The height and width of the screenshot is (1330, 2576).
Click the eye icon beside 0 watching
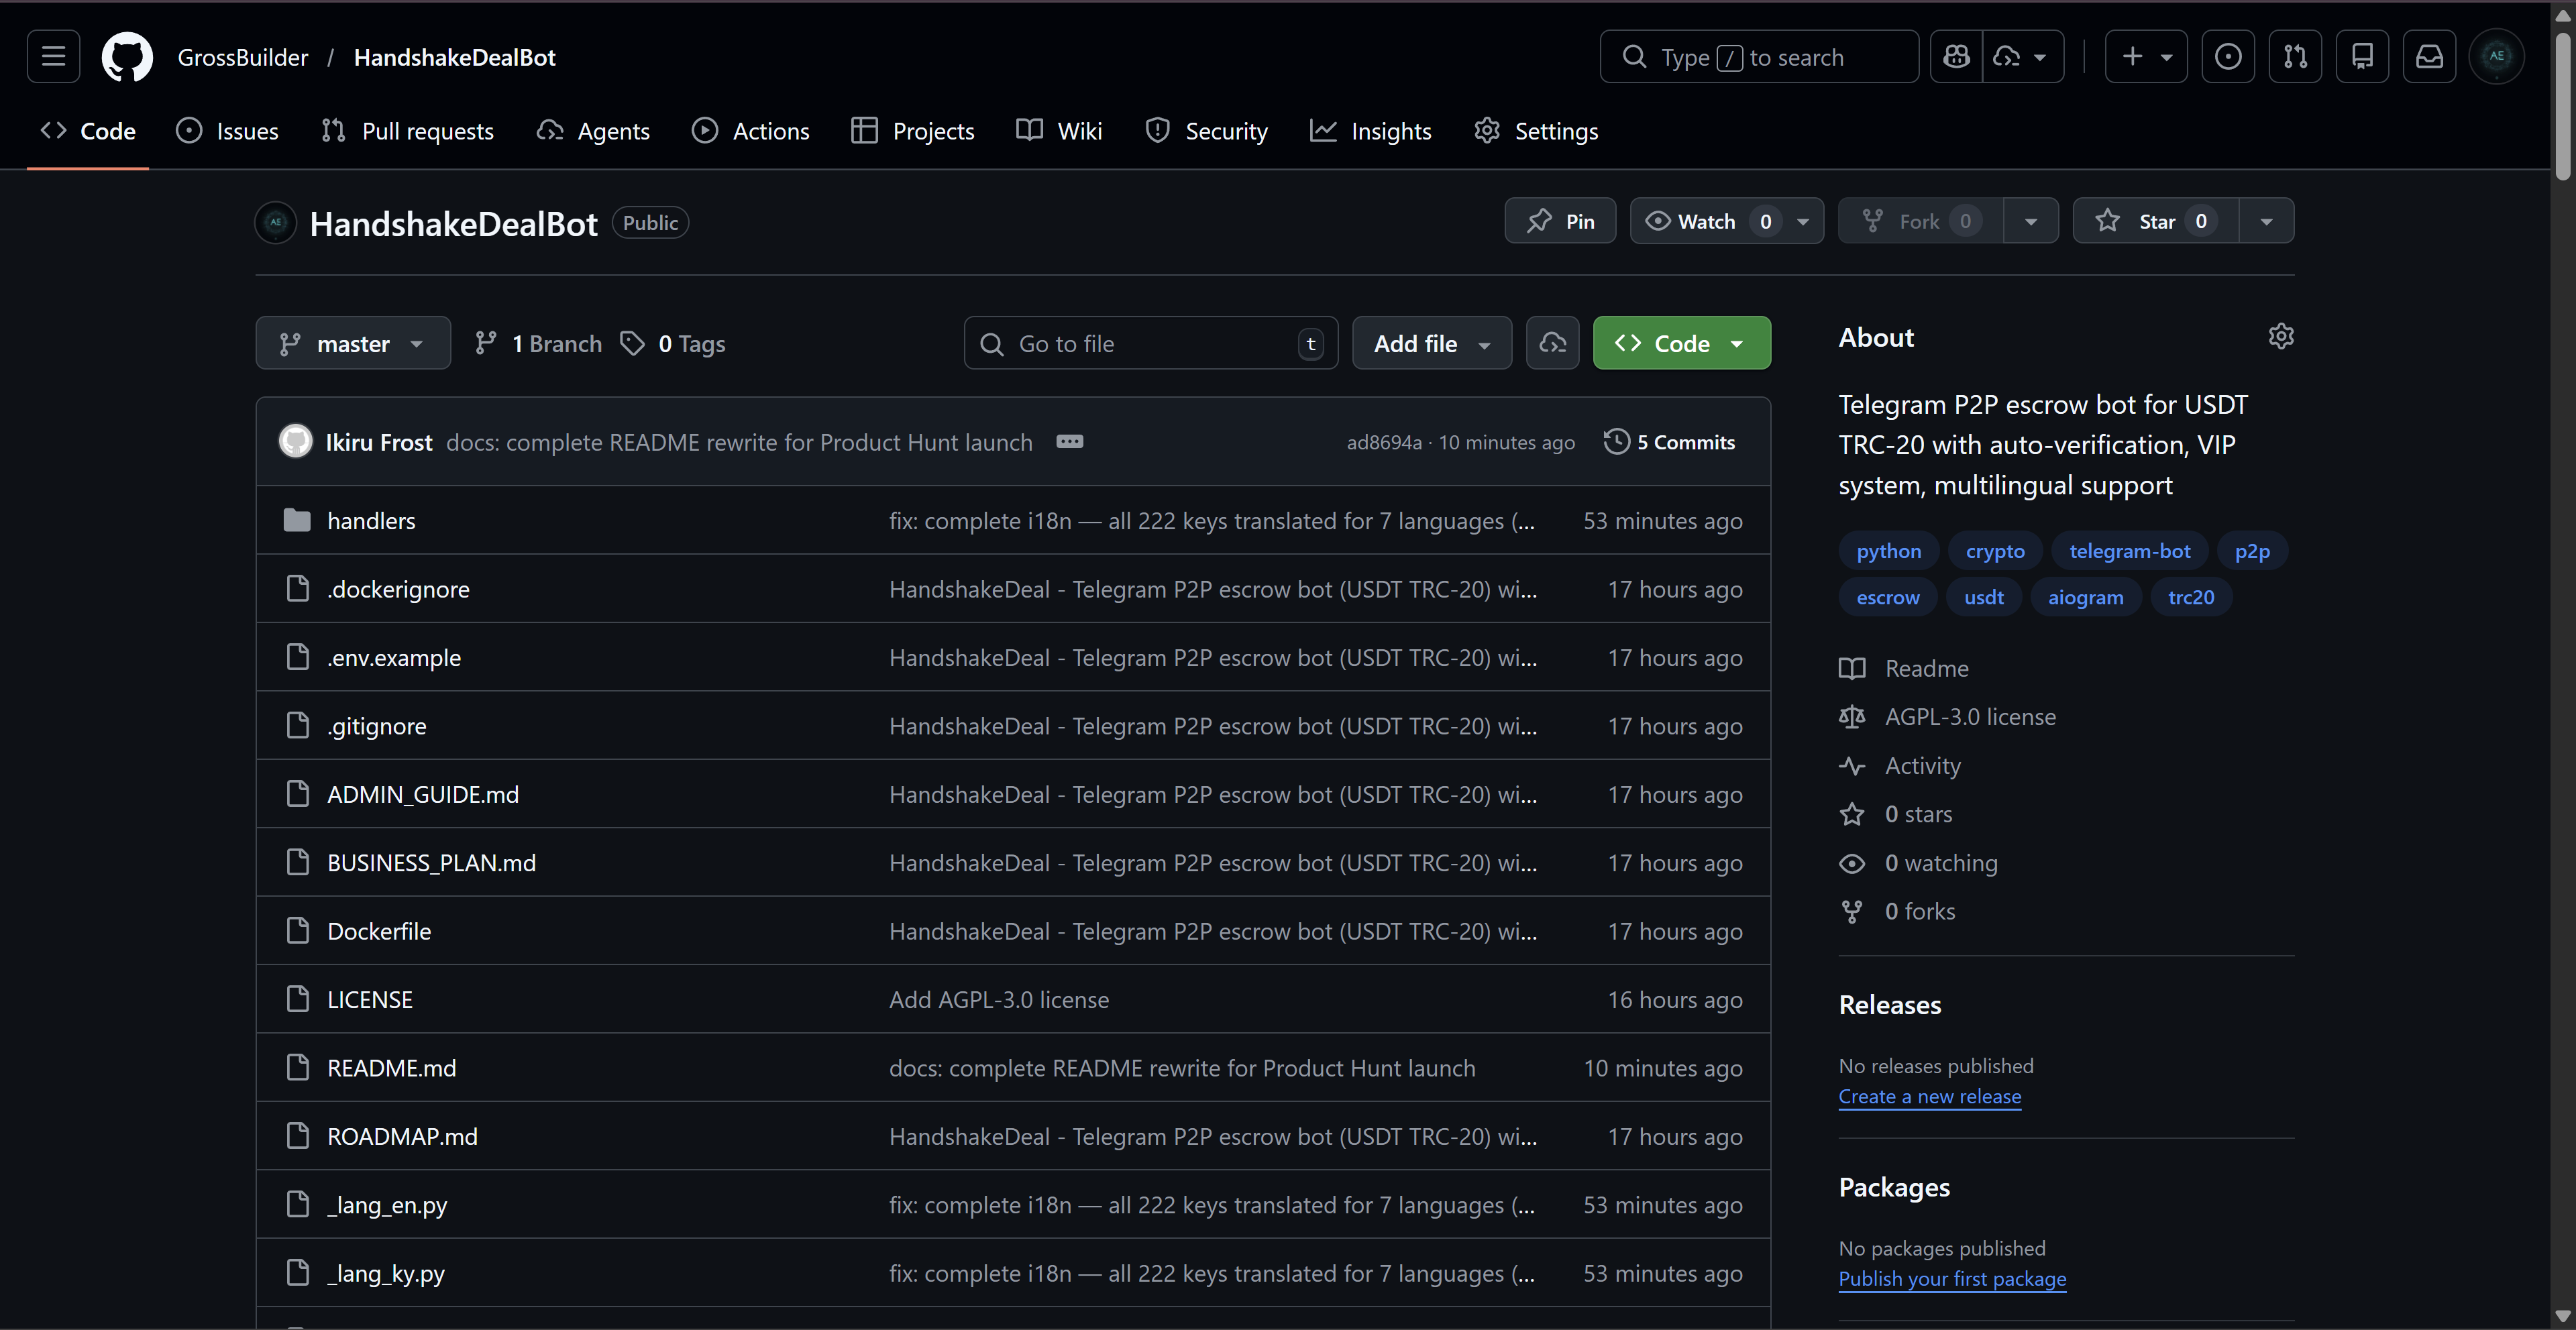(1852, 863)
